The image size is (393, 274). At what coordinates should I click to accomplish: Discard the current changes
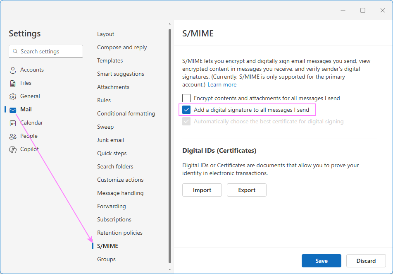point(366,261)
